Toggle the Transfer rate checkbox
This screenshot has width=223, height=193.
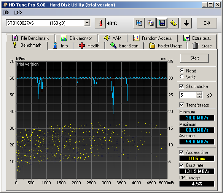coord(182,105)
